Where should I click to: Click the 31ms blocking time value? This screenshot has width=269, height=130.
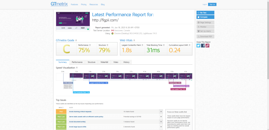[x=153, y=50]
